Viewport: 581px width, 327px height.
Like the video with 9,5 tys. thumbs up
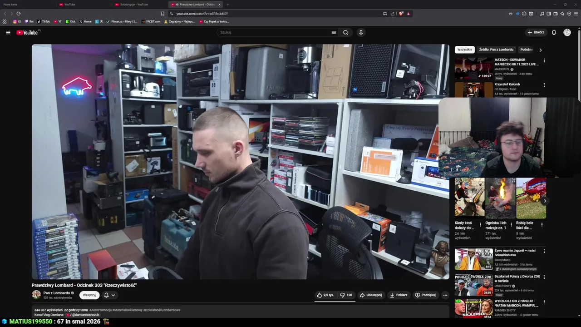click(x=325, y=295)
